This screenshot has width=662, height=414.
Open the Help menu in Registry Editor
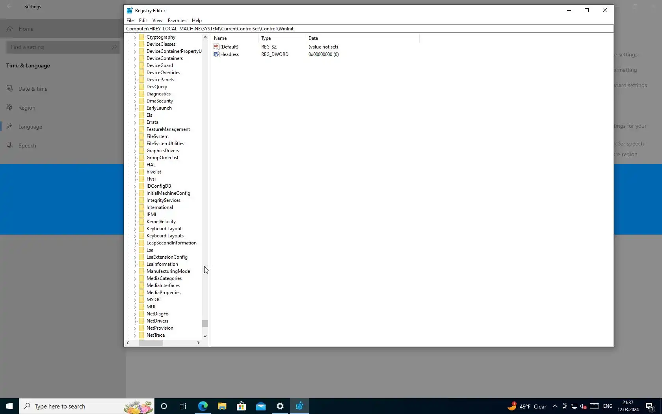197,21
